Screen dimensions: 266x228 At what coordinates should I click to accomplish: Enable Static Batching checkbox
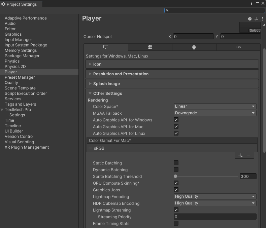176,163
